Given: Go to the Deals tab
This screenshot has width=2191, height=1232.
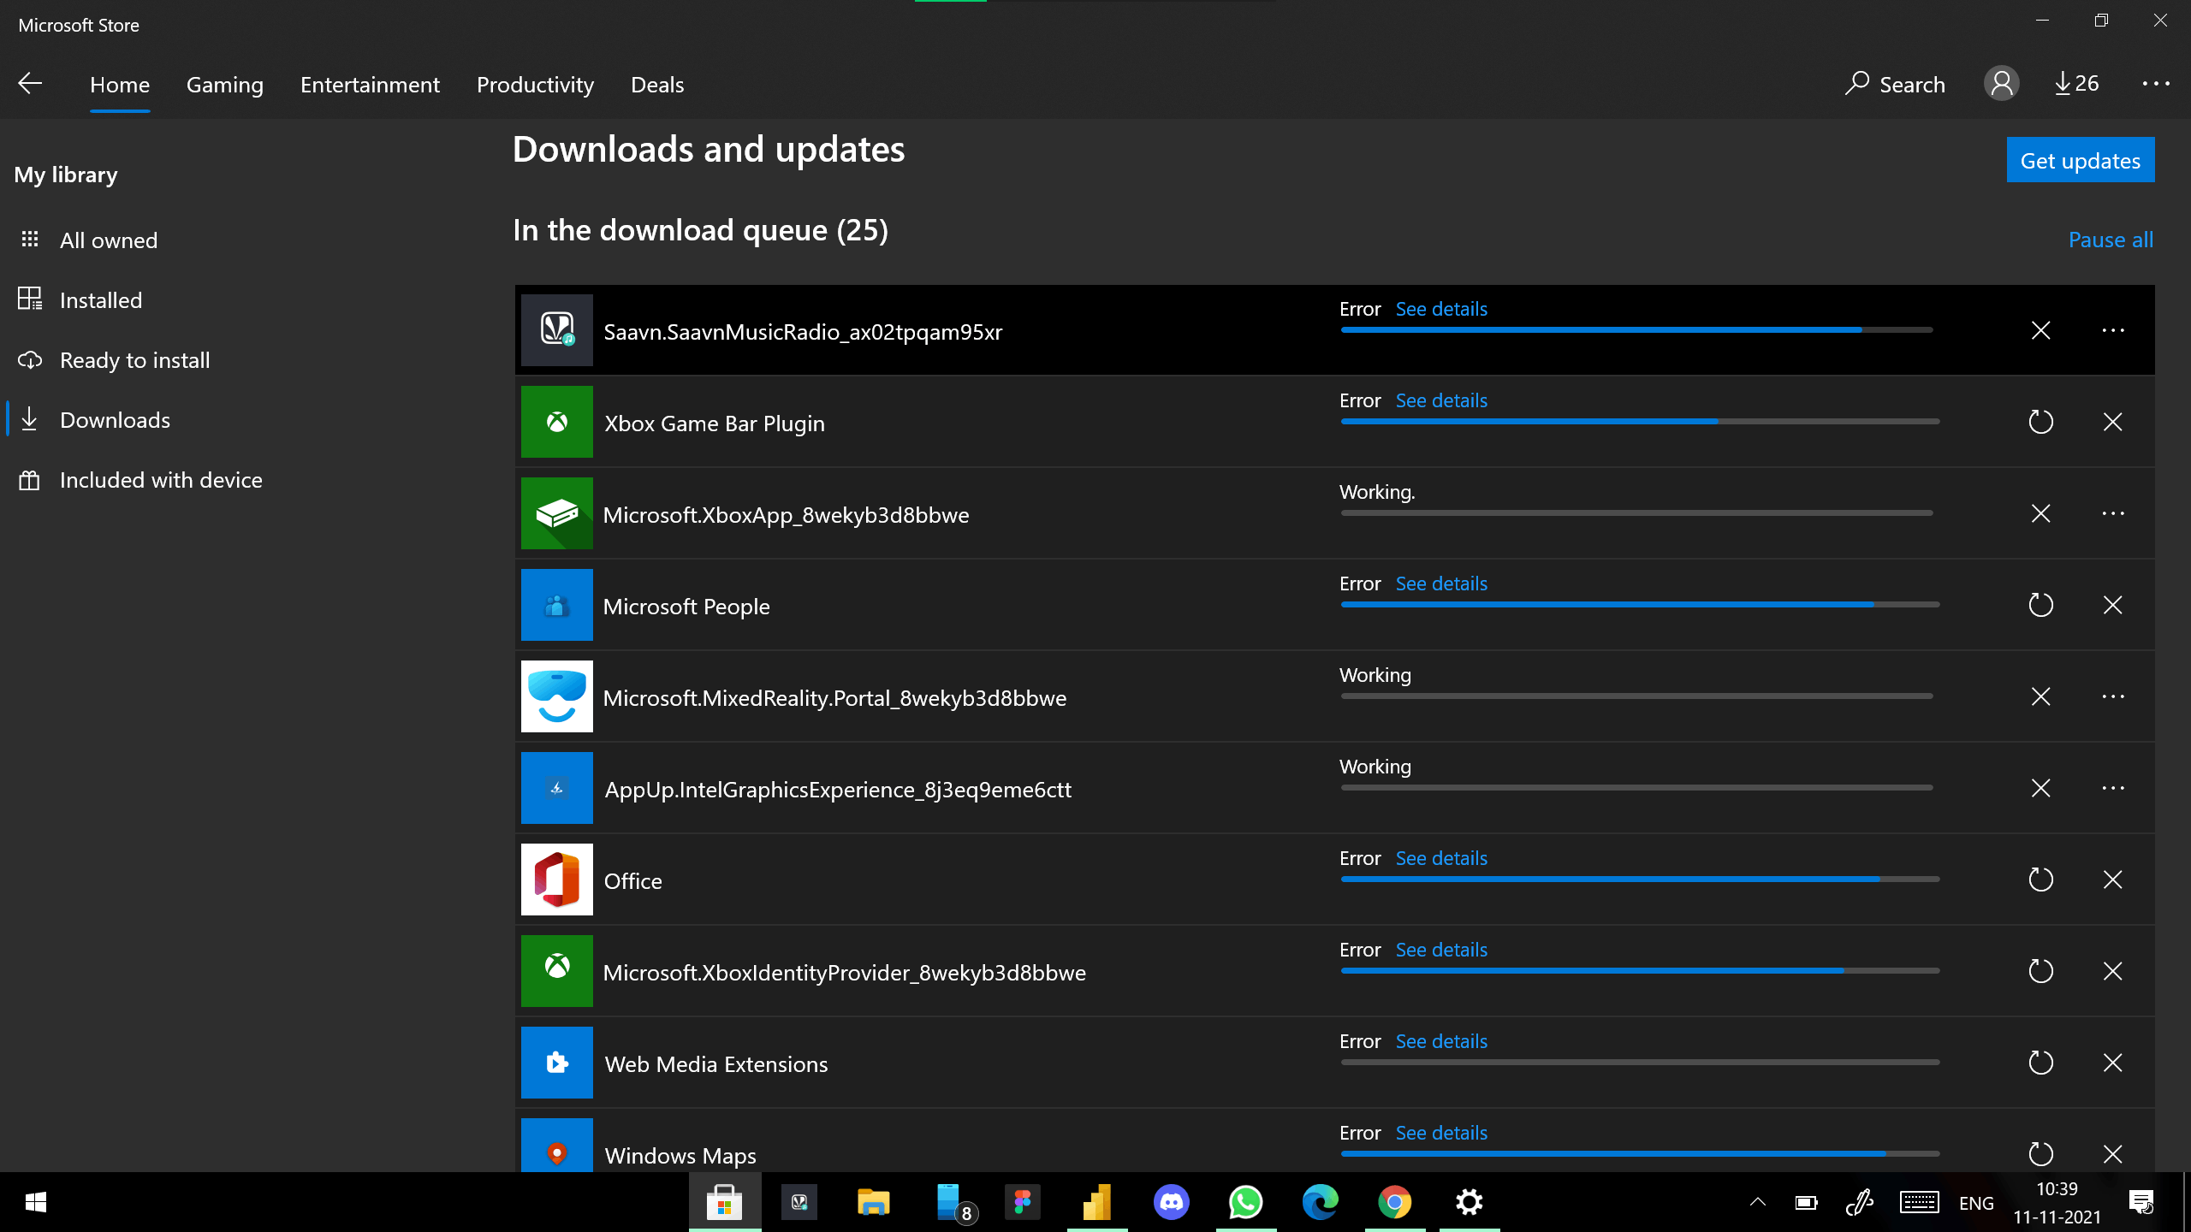Looking at the screenshot, I should click(x=657, y=85).
